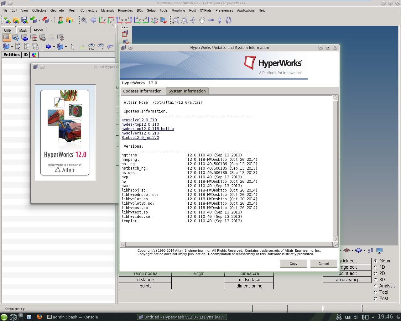Open the Morphing menu
This screenshot has width=401, height=321.
pyautogui.click(x=178, y=10)
